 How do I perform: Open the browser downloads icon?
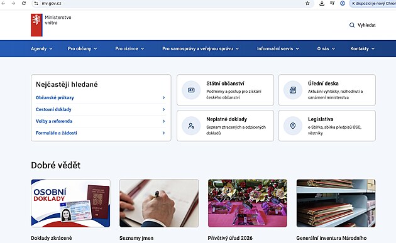(x=322, y=3)
